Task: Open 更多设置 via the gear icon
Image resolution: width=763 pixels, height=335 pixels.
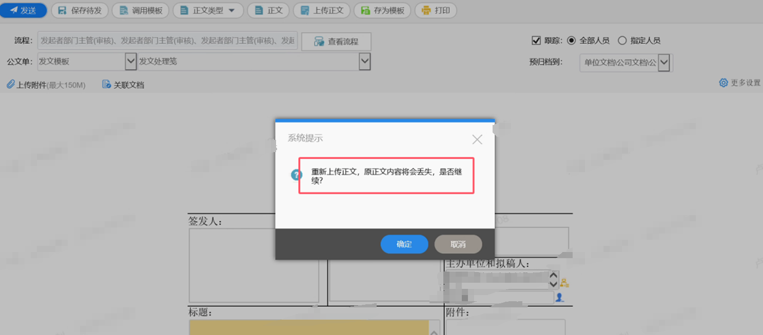Action: [x=723, y=82]
